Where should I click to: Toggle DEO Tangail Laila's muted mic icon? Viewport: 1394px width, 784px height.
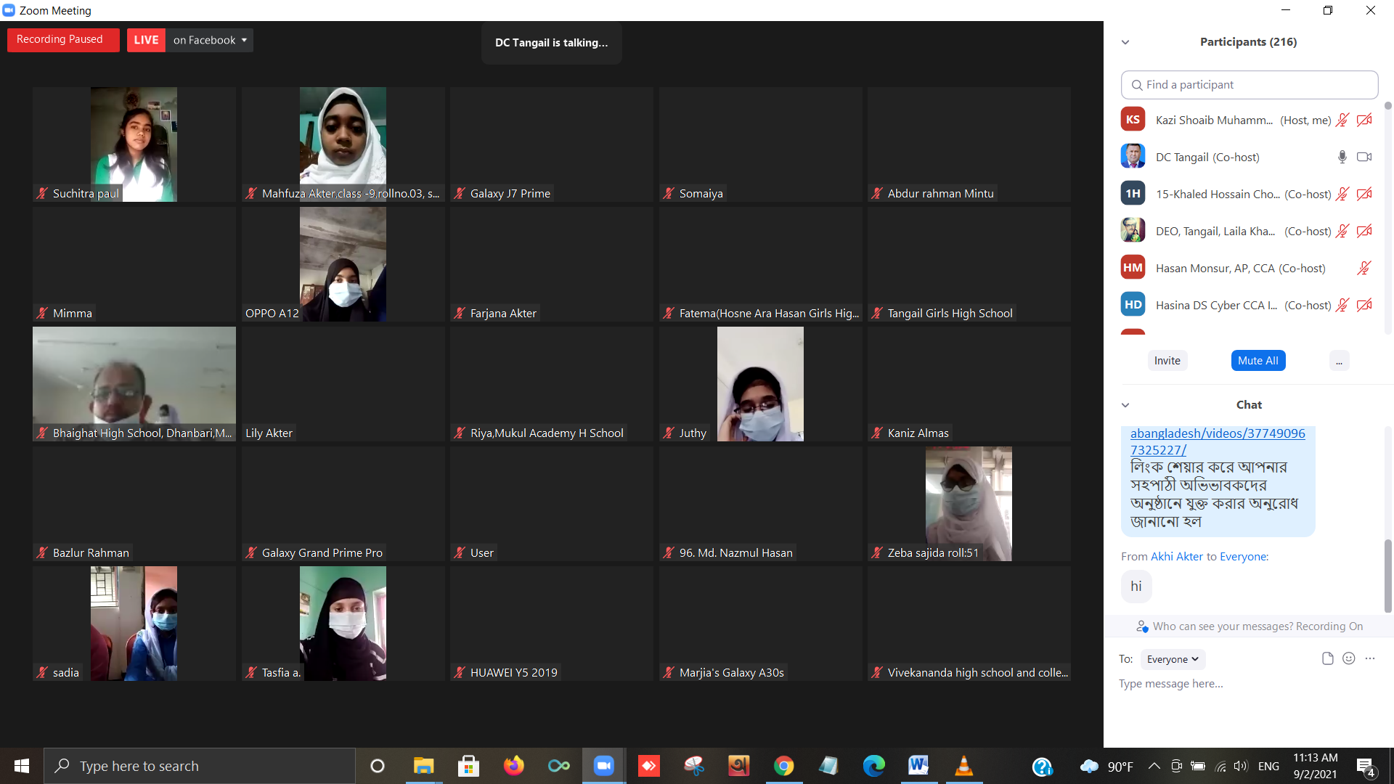tap(1342, 231)
